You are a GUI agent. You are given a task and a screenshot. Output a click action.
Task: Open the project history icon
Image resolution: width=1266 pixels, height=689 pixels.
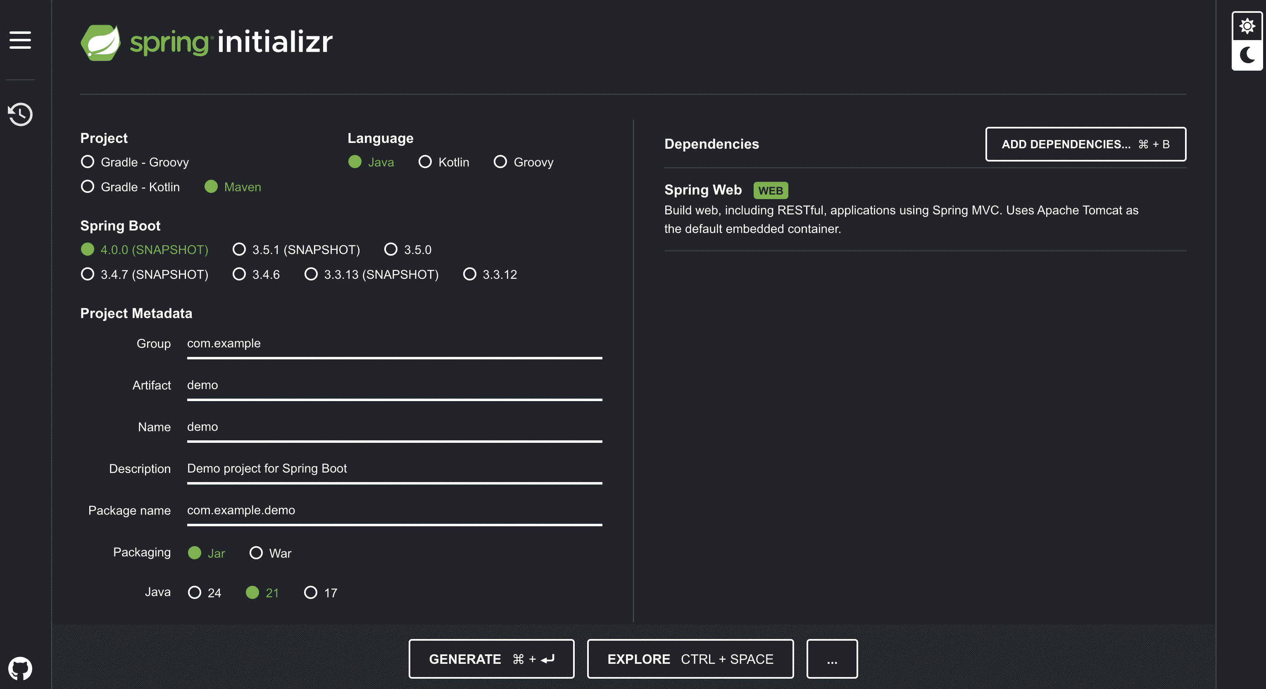point(20,114)
